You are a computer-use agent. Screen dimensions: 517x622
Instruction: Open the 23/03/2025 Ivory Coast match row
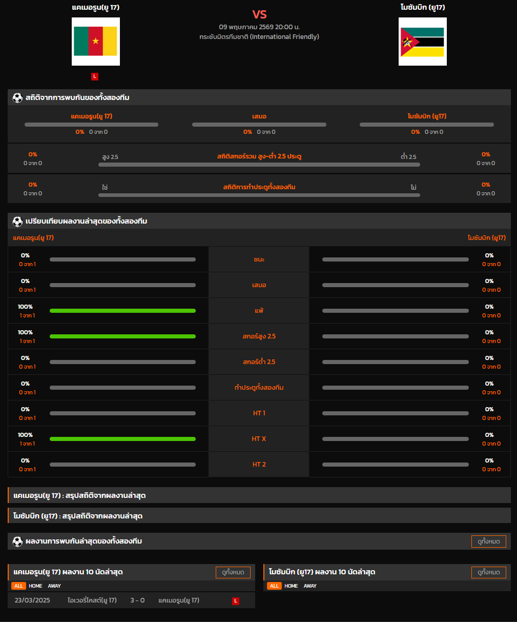click(x=131, y=600)
